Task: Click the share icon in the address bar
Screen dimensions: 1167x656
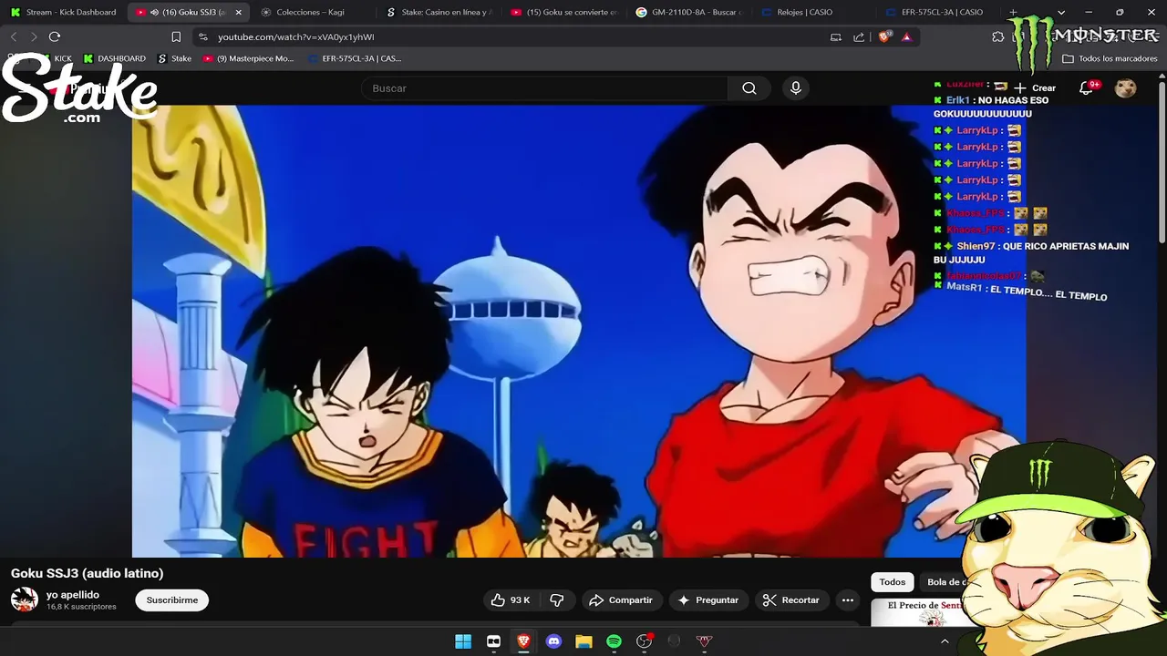Action: (859, 36)
